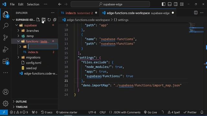Open editor more actions ellipsis

tap(202, 13)
